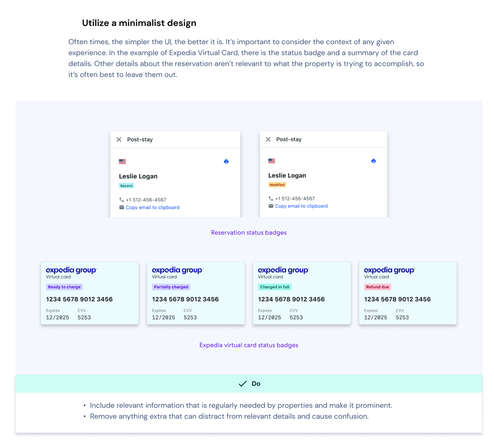Viewport: 494px width, 446px height.
Task: Click the Charged in full badge
Action: [275, 287]
